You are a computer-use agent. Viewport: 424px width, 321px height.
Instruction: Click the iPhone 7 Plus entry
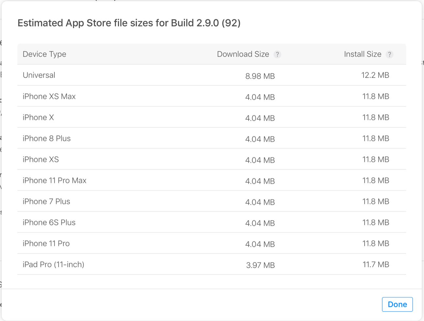click(46, 202)
